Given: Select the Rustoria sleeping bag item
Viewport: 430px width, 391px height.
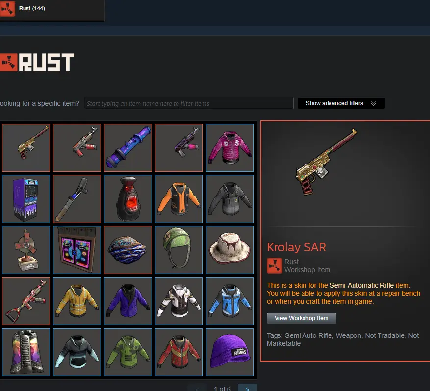Looking at the screenshot, I should tap(26, 352).
